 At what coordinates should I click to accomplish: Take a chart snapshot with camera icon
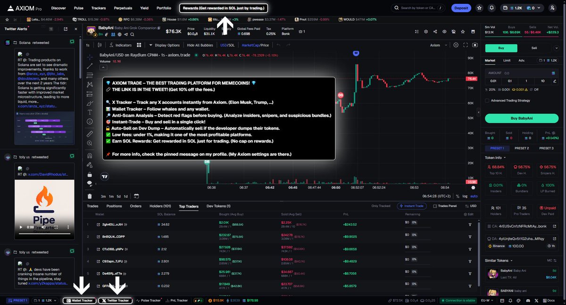(475, 45)
